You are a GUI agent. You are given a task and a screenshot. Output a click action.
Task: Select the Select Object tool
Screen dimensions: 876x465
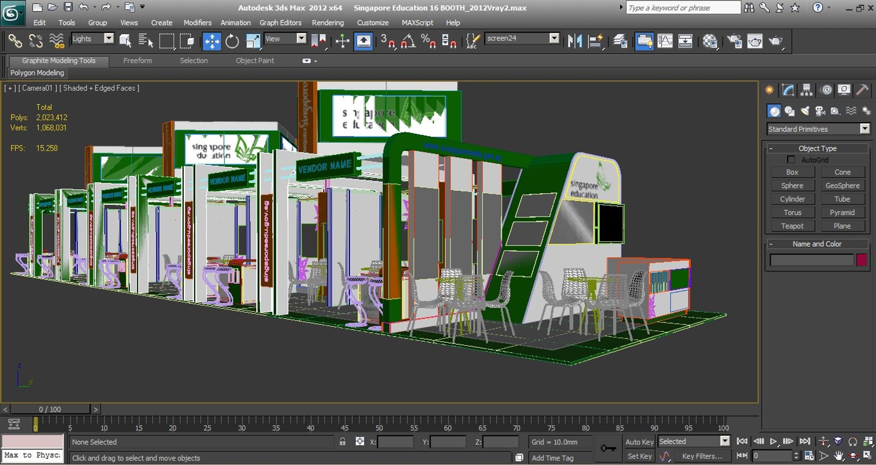pos(125,41)
